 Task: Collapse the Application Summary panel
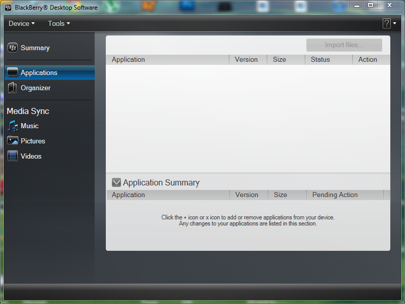pos(116,182)
